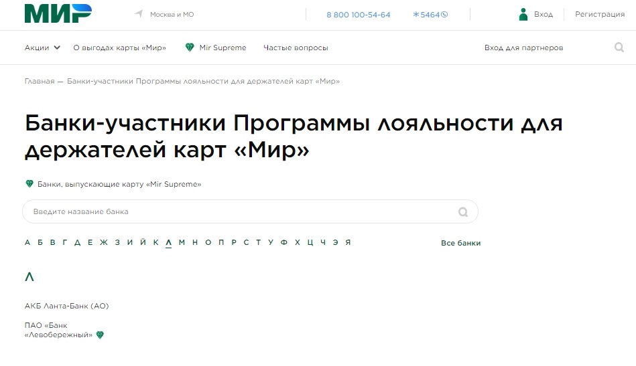Filter banks by letter Р
The image size is (636, 366).
(234, 242)
